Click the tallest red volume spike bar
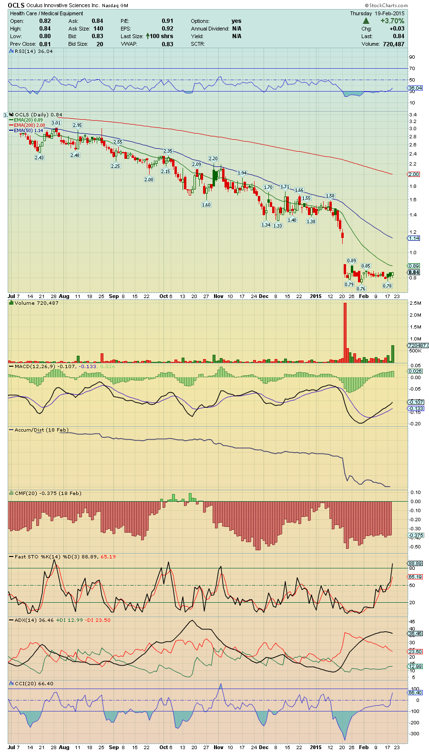This screenshot has height=752, width=429. coord(345,332)
